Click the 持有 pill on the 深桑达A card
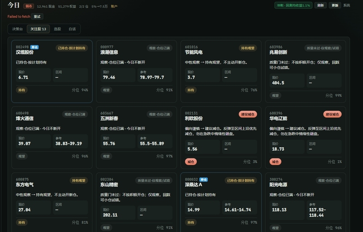 [191, 222]
